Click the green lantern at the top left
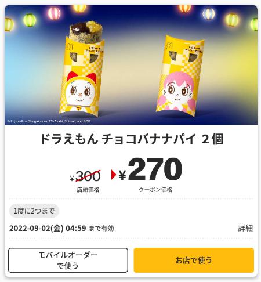The width and height of the screenshot is (261, 282). coord(30,20)
